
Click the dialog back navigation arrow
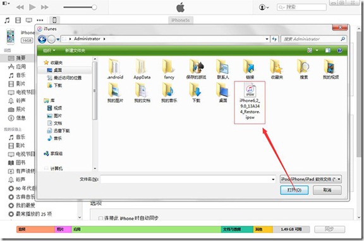pos(42,39)
